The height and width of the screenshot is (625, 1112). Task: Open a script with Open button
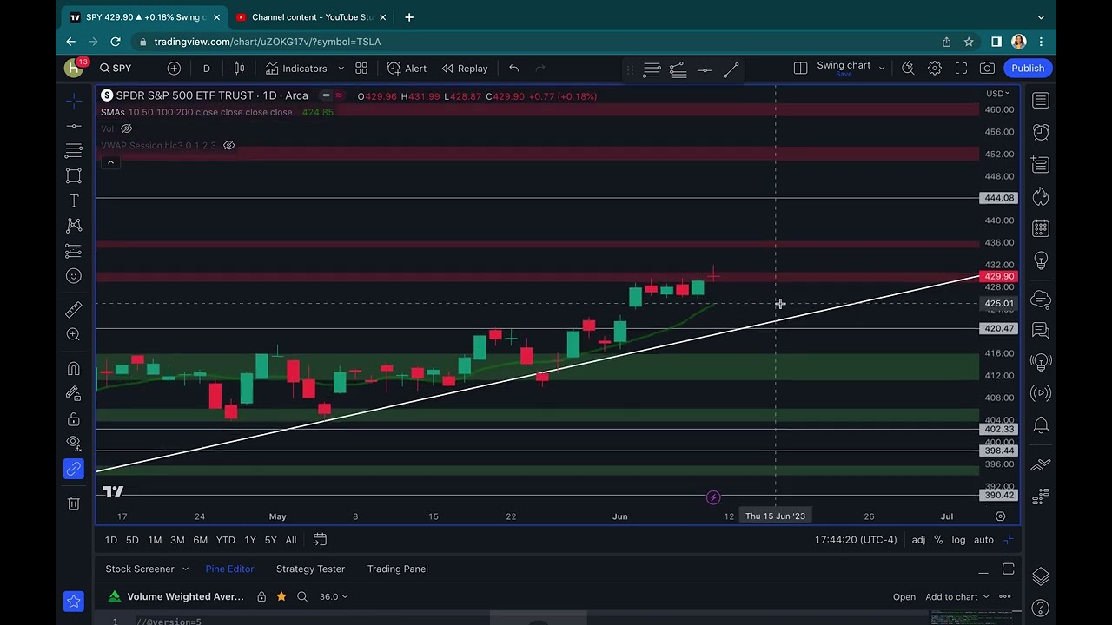tap(904, 597)
